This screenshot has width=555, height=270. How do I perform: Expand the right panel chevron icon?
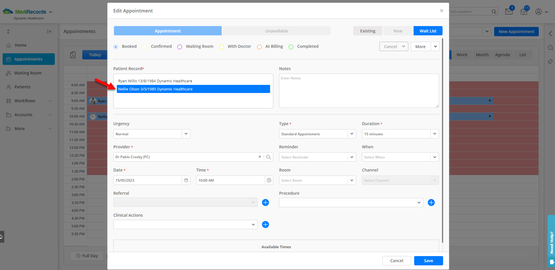pyautogui.click(x=550, y=34)
